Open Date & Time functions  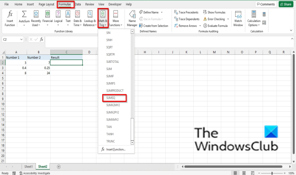click(x=77, y=19)
